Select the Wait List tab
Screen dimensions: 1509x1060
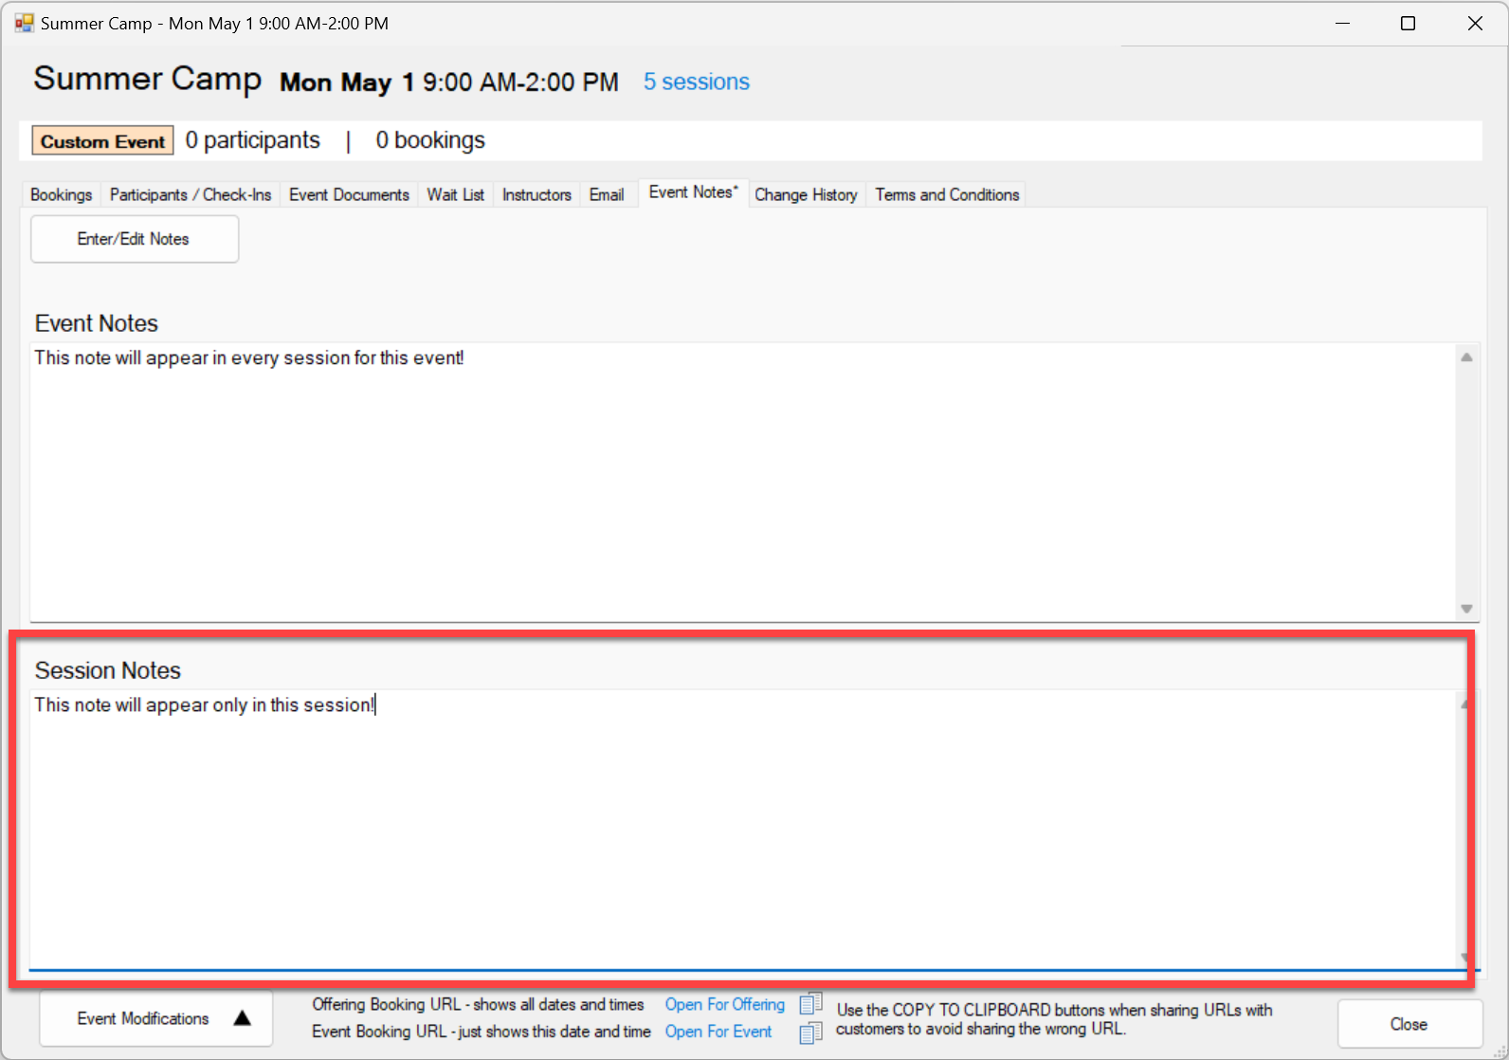coord(455,194)
